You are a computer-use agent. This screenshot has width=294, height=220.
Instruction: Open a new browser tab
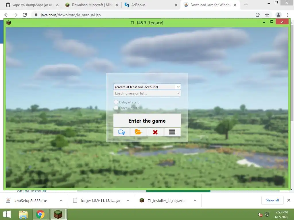coord(246,5)
